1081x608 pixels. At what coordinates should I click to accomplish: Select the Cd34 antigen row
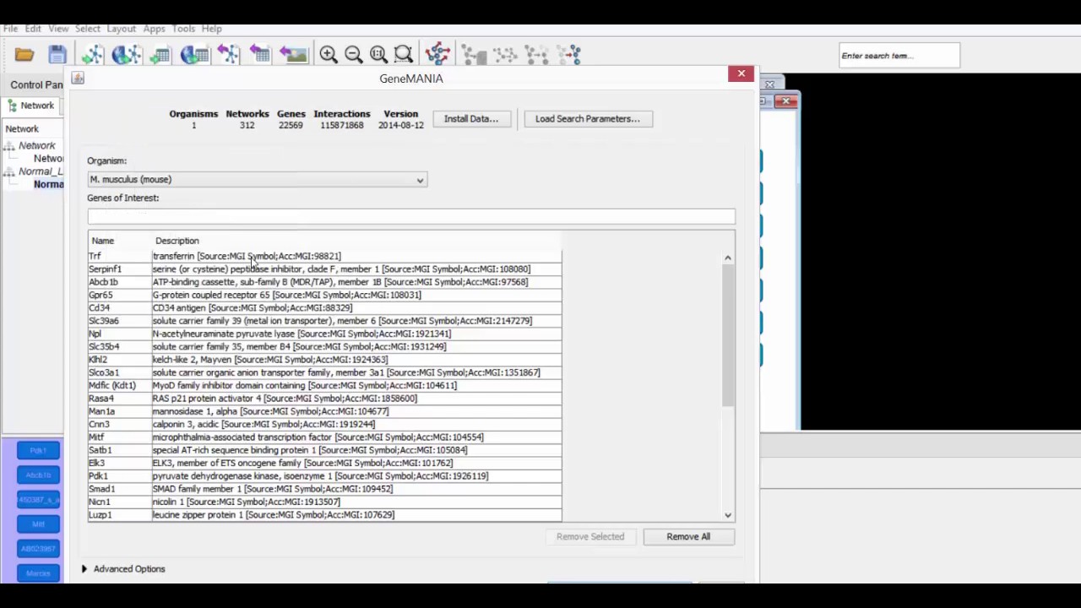(x=324, y=308)
